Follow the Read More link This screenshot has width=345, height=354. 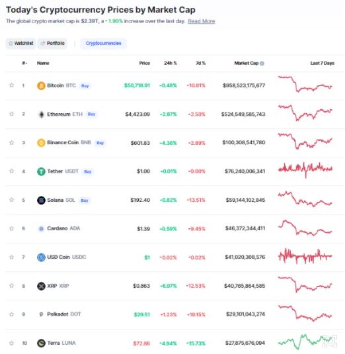pyautogui.click(x=202, y=21)
